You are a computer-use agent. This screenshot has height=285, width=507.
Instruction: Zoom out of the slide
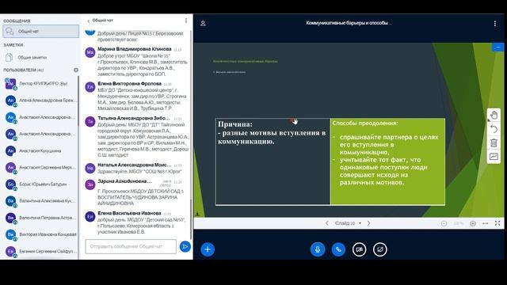click(444, 223)
